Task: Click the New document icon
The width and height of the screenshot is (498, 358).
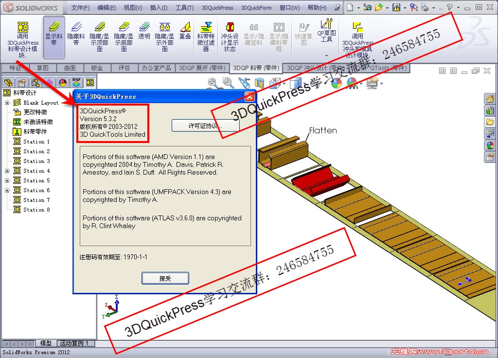Action: [x=350, y=7]
